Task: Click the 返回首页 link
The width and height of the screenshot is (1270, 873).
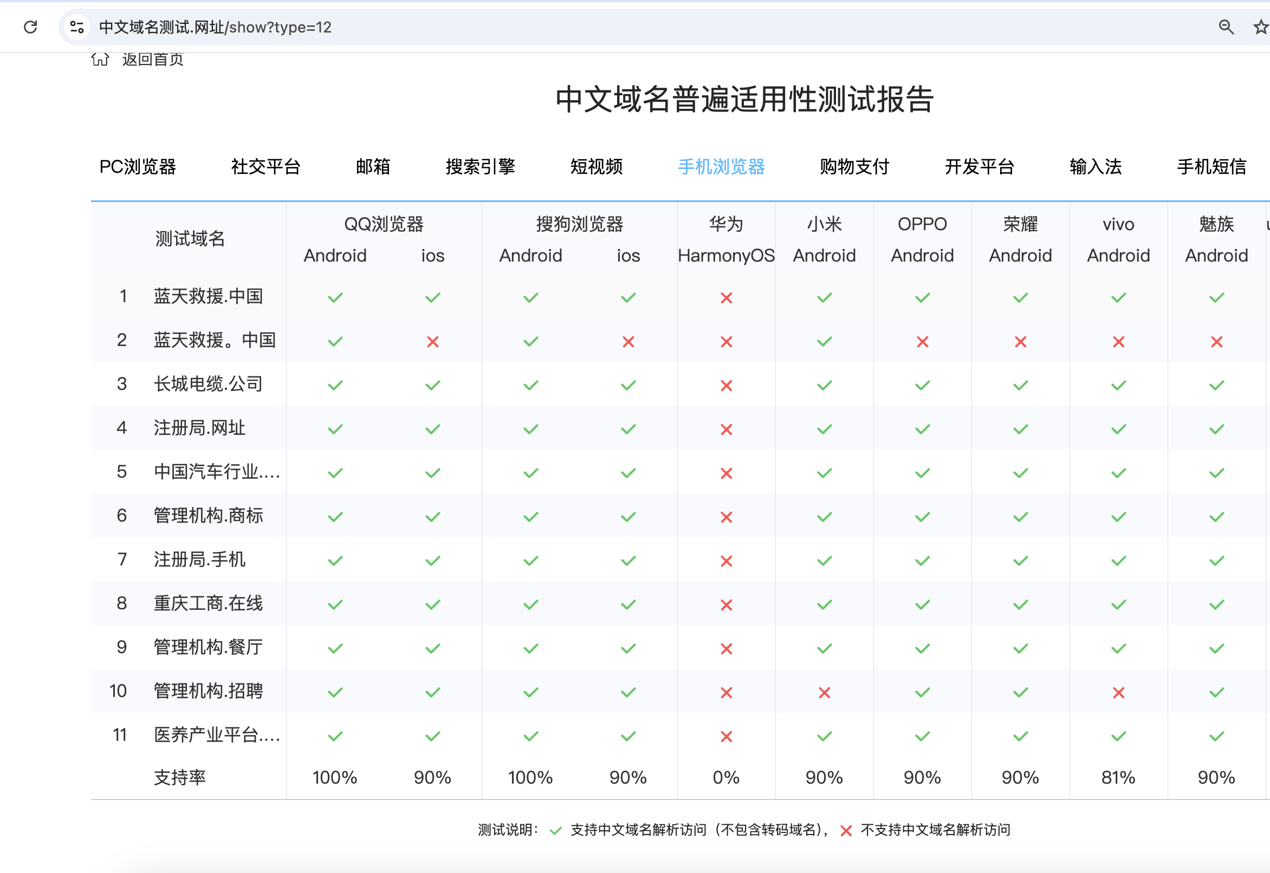Action: pyautogui.click(x=153, y=59)
